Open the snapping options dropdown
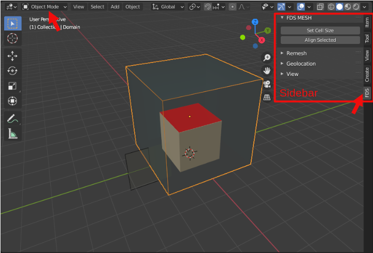This screenshot has width=373, height=253. point(219,7)
